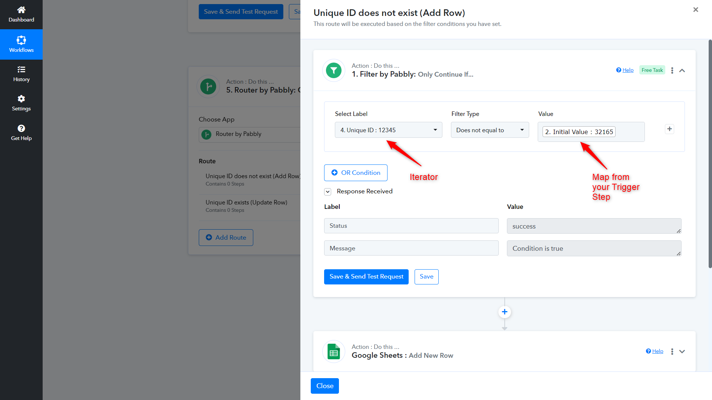The height and width of the screenshot is (400, 712).
Task: Click the route panel title text
Action: 389,13
